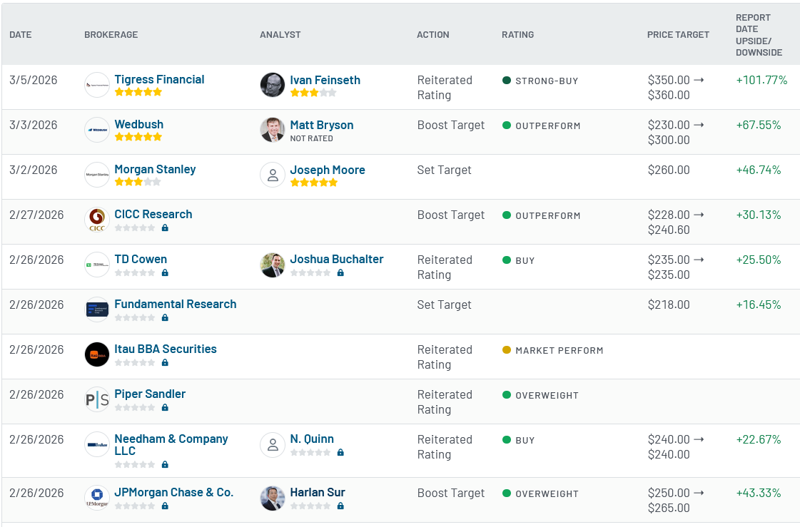This screenshot has width=800, height=527.
Task: Click N. Quinn's placeholder avatar icon
Action: 273,444
